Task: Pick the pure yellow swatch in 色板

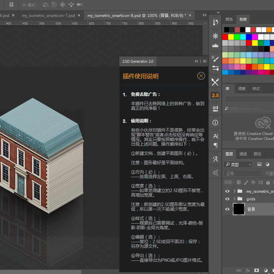Action: click(231, 37)
